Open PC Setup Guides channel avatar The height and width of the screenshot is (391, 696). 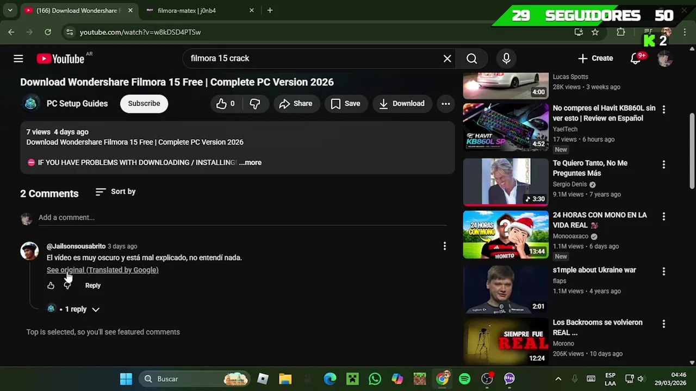point(31,103)
